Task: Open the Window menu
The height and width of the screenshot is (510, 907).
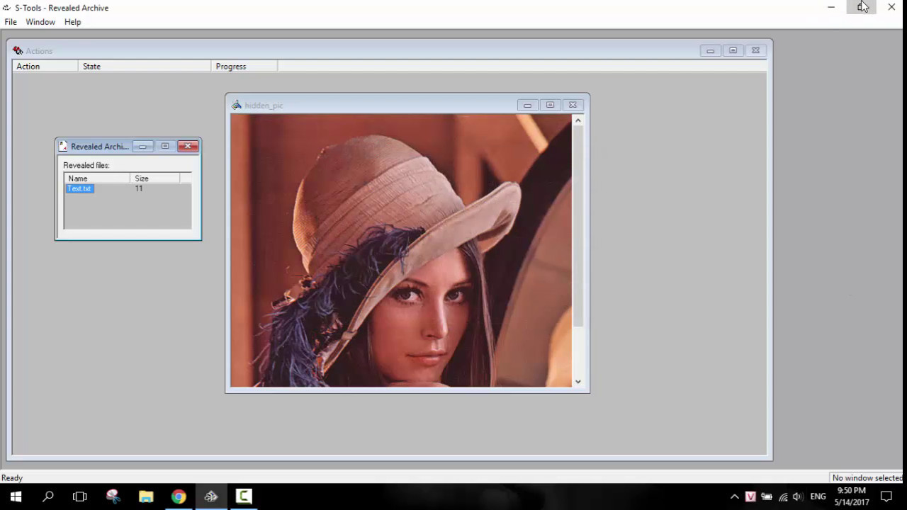Action: (x=40, y=22)
